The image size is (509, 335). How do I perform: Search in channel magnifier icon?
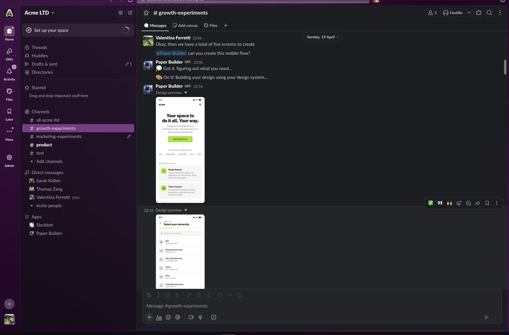click(489, 13)
